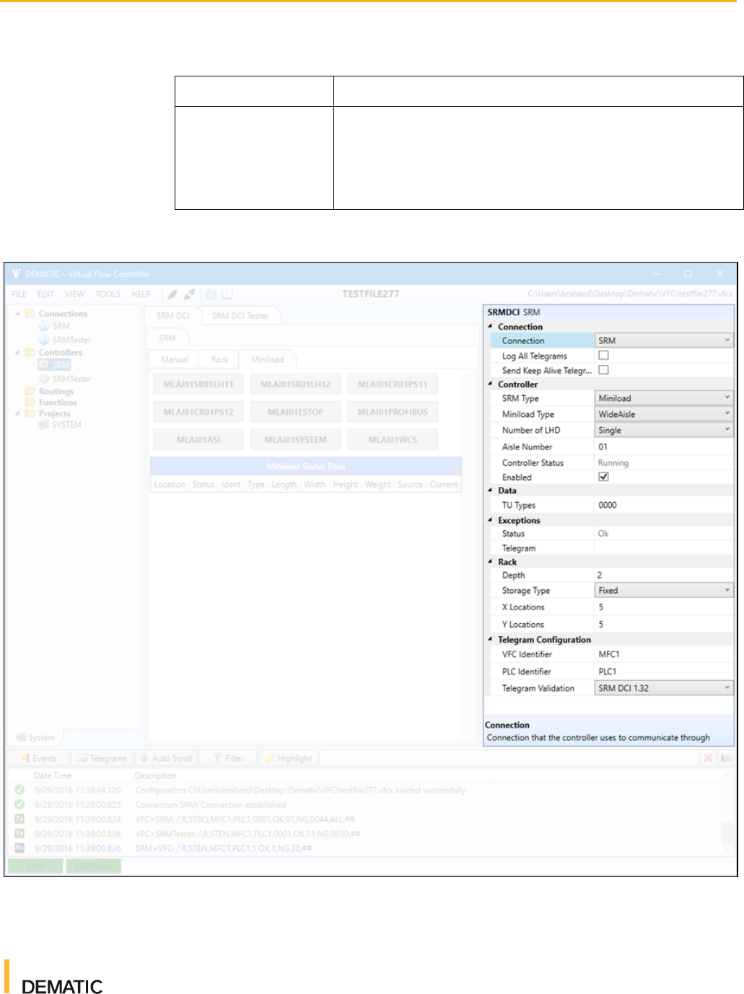This screenshot has width=744, height=994.
Task: Click the green SRMTester status indicator
Action: point(94,866)
